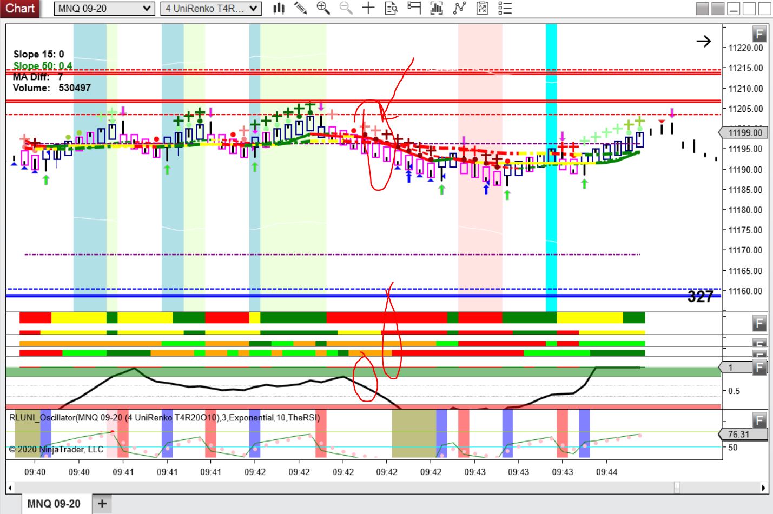Click the 11180.00 price axis label
The height and width of the screenshot is (514, 773).
[745, 210]
